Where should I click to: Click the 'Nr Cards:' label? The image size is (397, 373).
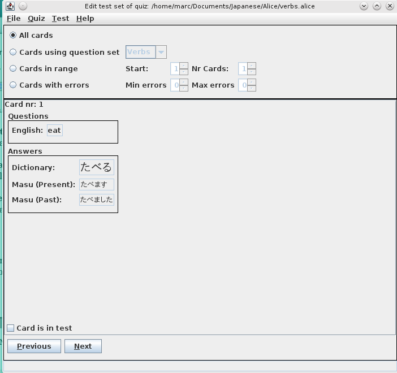(x=210, y=68)
